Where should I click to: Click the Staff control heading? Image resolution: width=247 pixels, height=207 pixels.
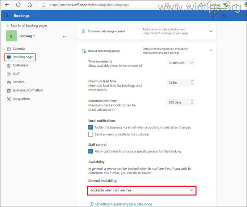click(97, 145)
